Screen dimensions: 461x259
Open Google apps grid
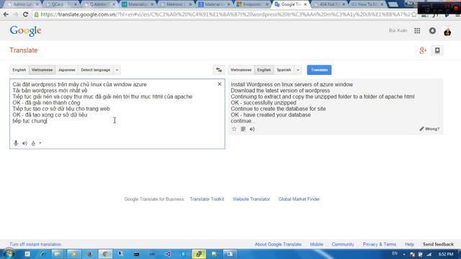[417, 30]
